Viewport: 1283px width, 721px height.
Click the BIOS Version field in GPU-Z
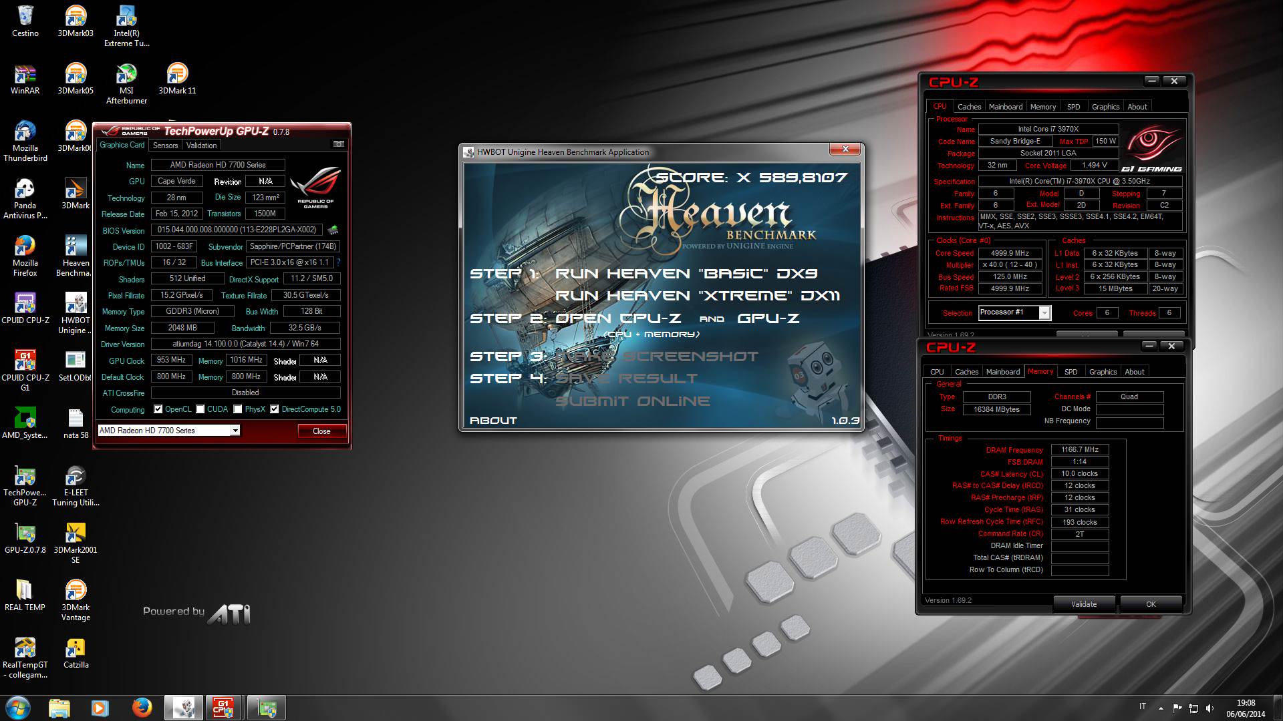pyautogui.click(x=237, y=230)
